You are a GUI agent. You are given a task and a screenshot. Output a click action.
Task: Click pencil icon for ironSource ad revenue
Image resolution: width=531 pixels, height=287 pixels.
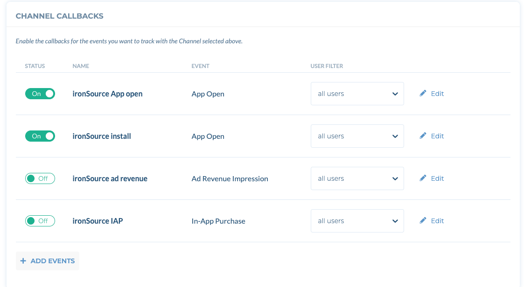click(423, 178)
